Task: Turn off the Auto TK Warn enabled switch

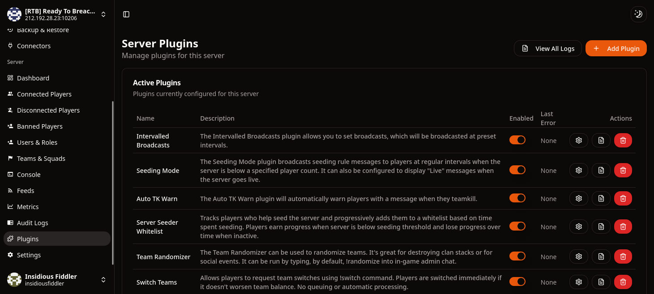Action: 517,198
